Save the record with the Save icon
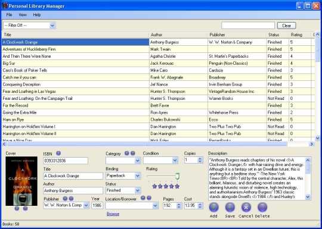The height and width of the screenshot is (229, 322). 230,207
